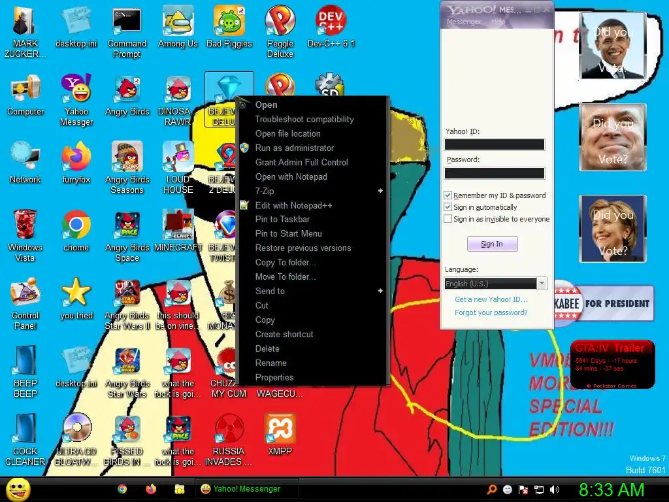Click the 8:33 AM taskbar clock
The width and height of the screenshot is (669, 502).
[612, 490]
